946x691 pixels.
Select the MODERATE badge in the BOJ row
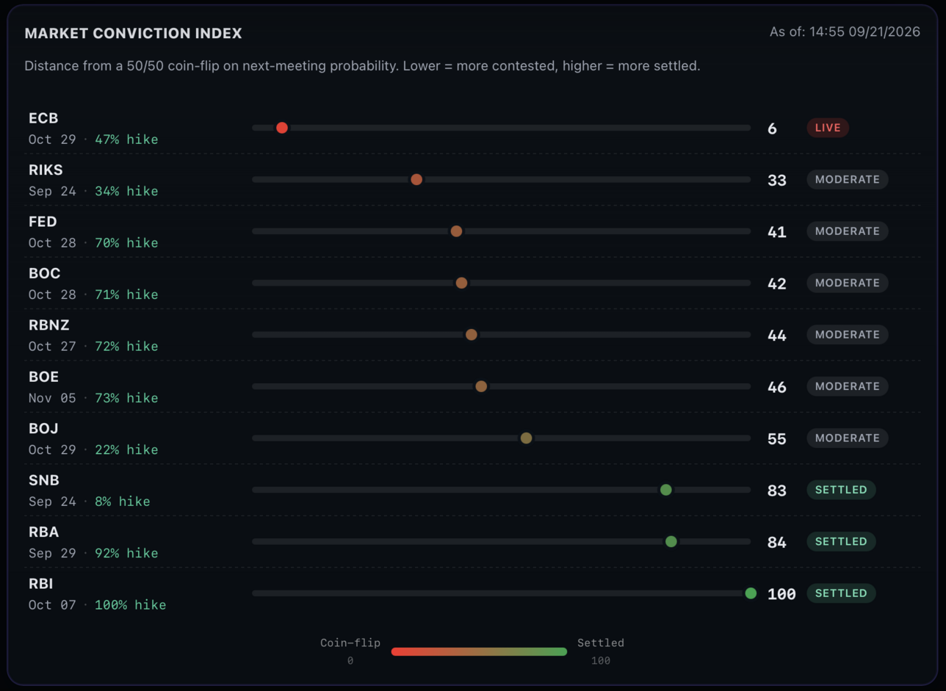[x=848, y=438]
